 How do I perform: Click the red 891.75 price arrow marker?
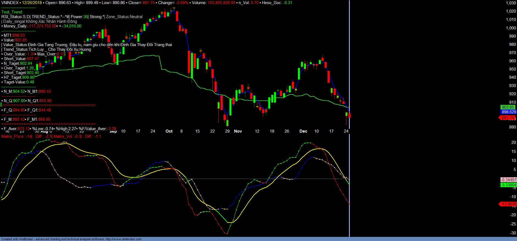pos(507,118)
